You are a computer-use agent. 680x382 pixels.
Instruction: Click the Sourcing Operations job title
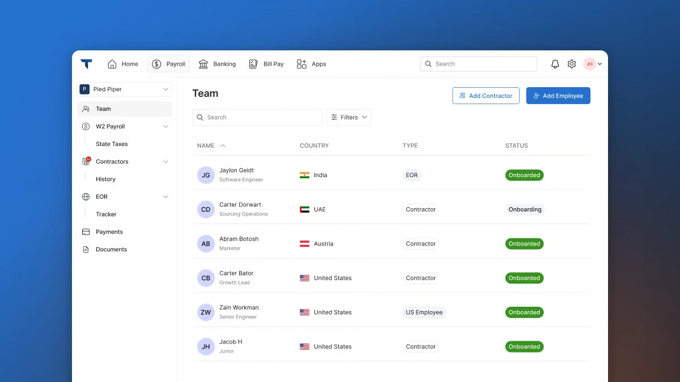tap(243, 214)
